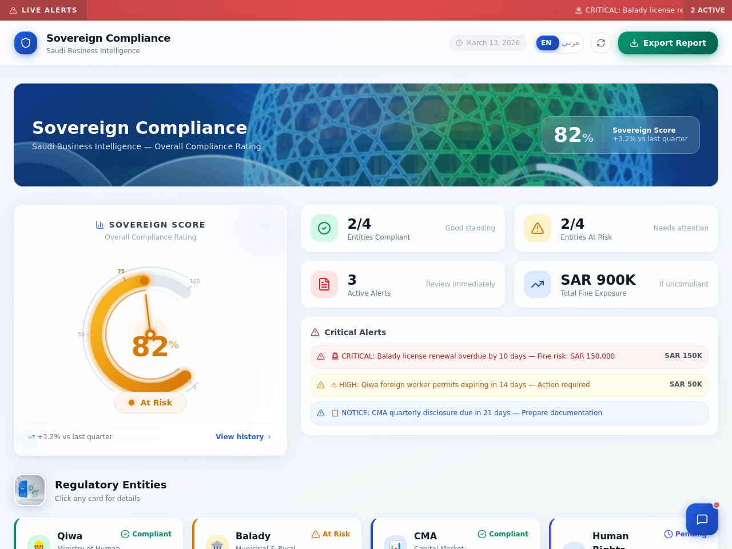732x549 pixels.
Task: Click the LIVE ALERTS label
Action: coord(49,10)
